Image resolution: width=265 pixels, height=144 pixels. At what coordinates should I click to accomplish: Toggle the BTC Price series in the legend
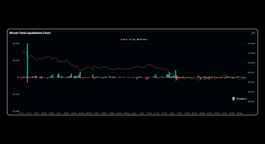142,39
